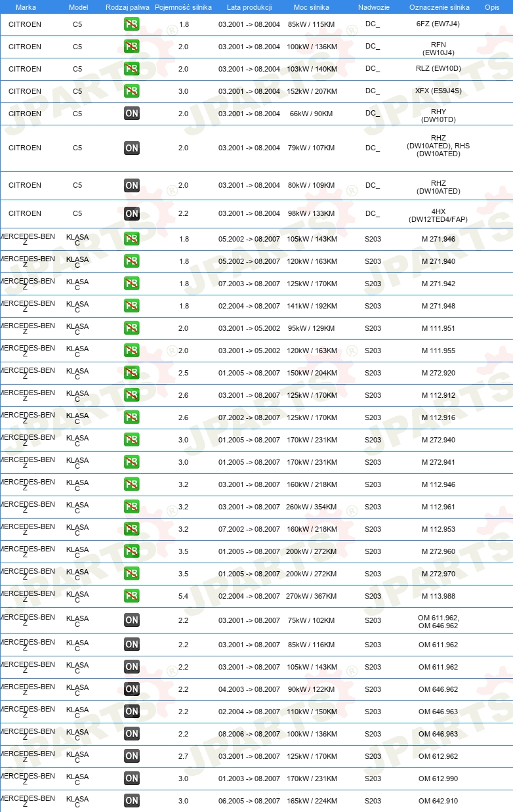
Task: Click the ON diesel icon in the OM 612.962 row
Action: point(132,756)
